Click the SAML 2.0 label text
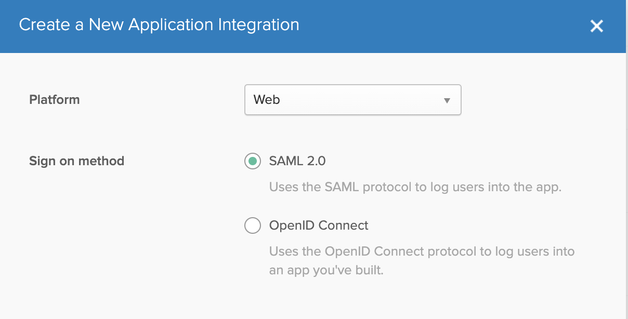Image resolution: width=628 pixels, height=319 pixels. pyautogui.click(x=297, y=161)
